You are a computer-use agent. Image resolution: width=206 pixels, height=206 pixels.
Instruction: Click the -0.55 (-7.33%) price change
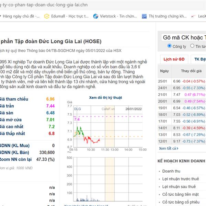pyautogui.click(x=194, y=88)
